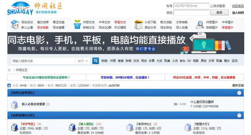Click the forum icon beside VIP专区
The width and height of the screenshot is (251, 135).
pyautogui.click(x=15, y=127)
